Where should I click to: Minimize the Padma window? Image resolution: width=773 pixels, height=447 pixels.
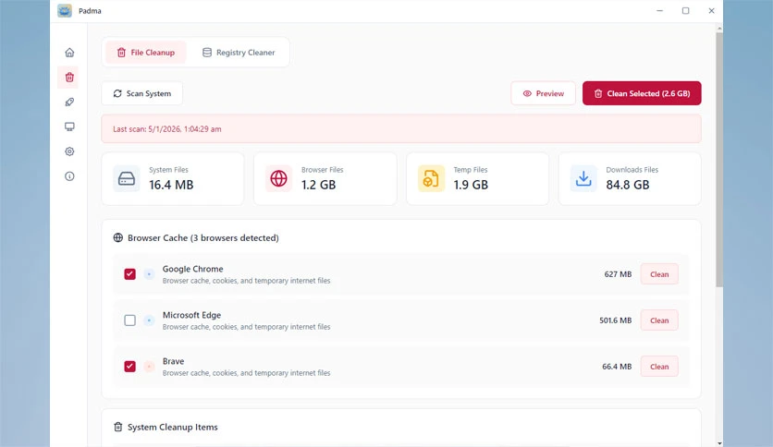[659, 11]
